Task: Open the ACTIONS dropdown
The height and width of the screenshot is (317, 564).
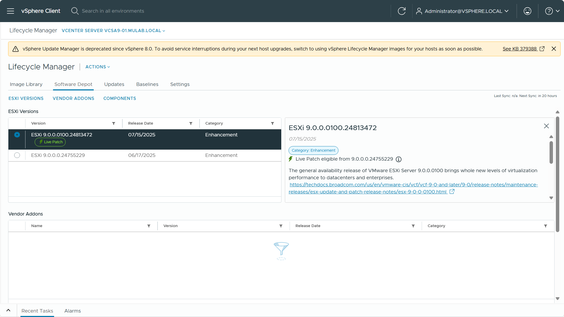Action: pos(97,67)
